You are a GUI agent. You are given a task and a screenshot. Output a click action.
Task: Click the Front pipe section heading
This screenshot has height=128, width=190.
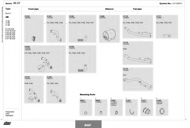point(33,9)
